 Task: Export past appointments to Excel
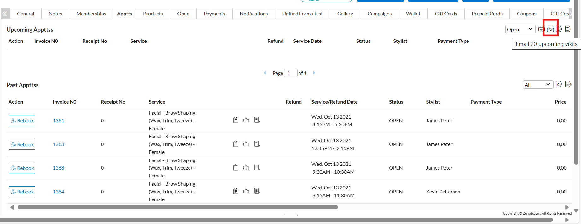pos(559,84)
